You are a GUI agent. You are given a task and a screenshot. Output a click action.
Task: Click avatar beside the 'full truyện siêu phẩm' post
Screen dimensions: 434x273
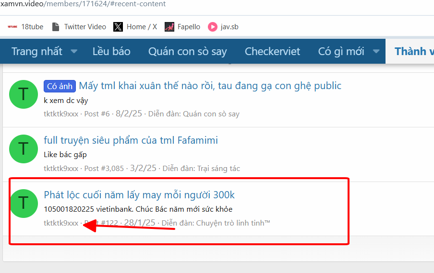pos(23,149)
